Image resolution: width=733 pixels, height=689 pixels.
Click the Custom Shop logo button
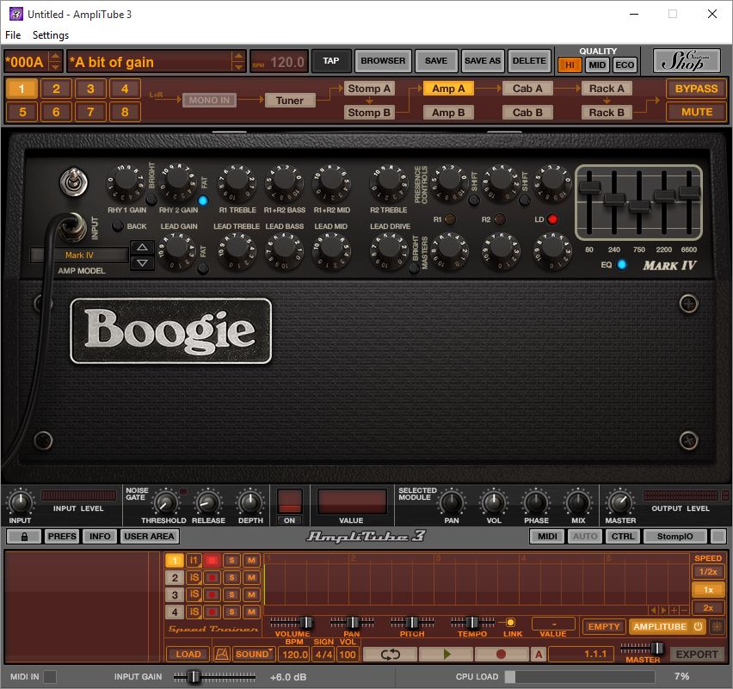click(x=687, y=61)
